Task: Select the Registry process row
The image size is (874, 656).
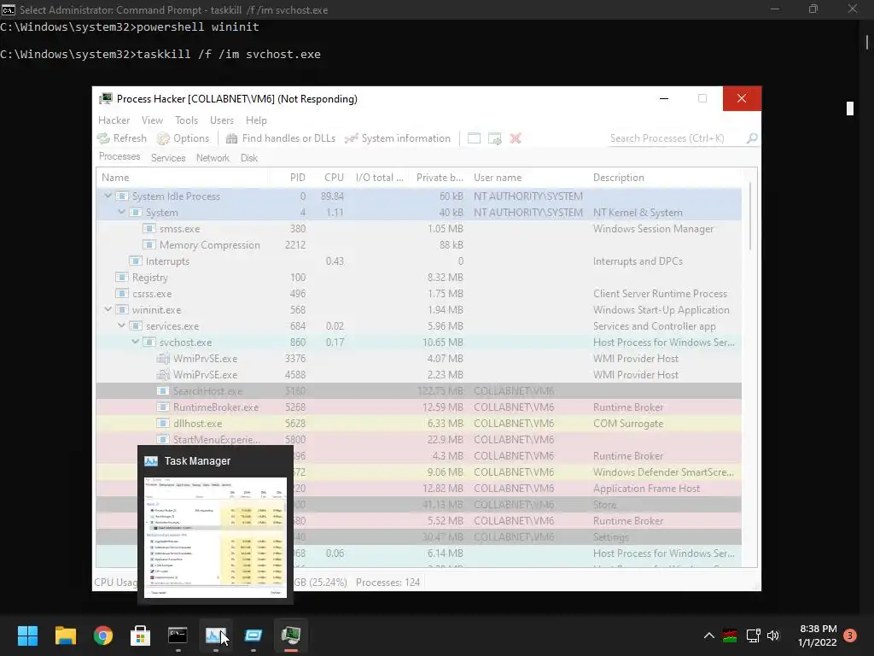Action: (418, 278)
